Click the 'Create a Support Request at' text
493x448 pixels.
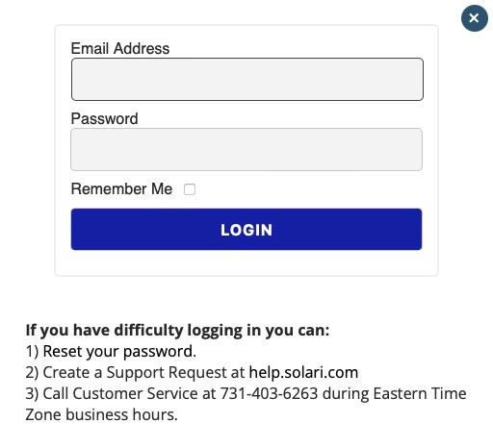pos(143,372)
